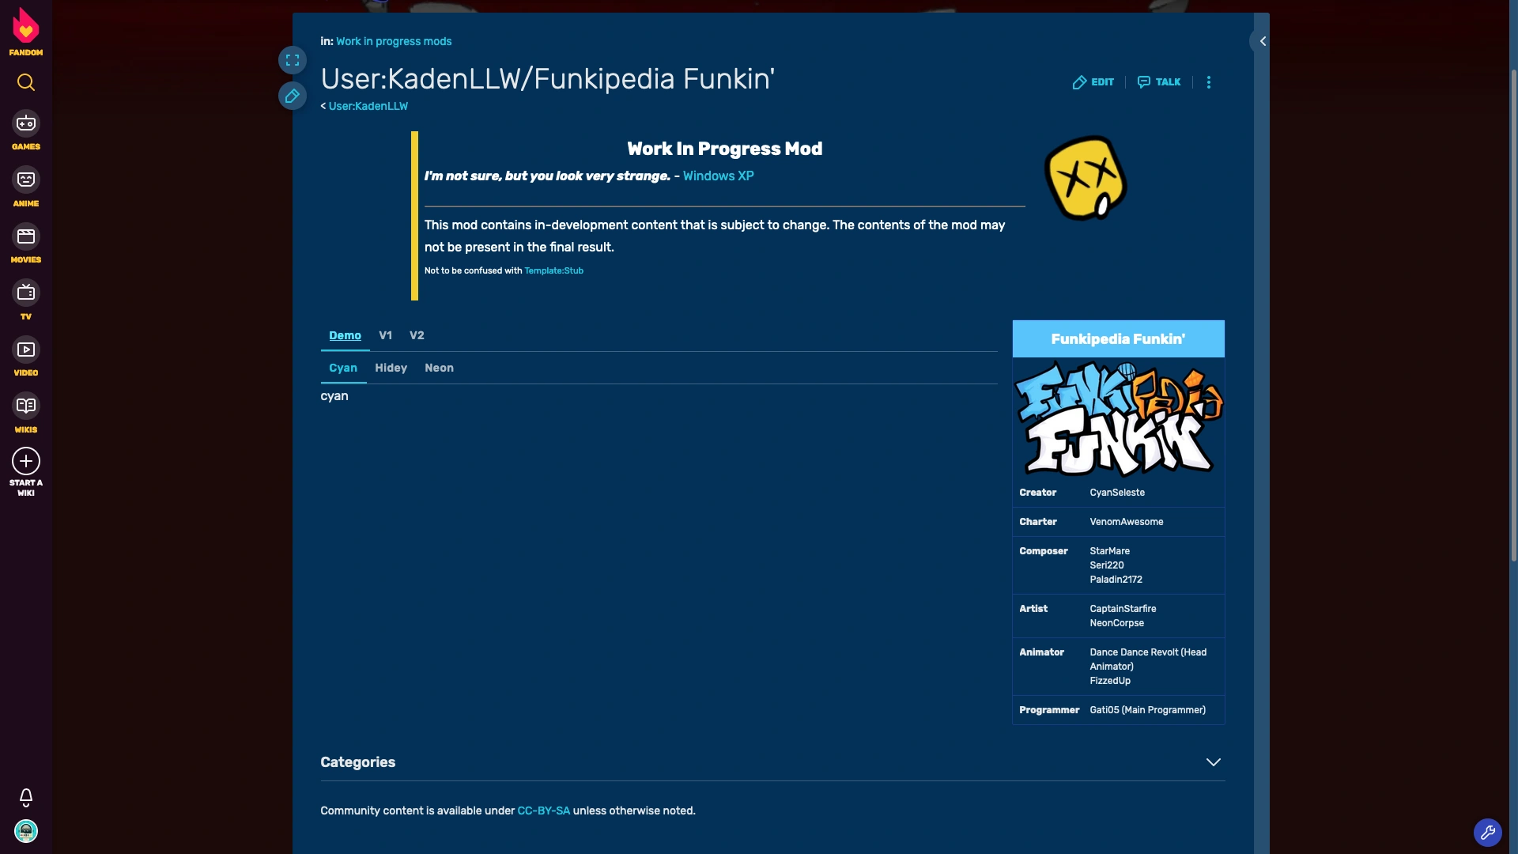
Task: Open the Anime section icon
Action: pos(26,180)
